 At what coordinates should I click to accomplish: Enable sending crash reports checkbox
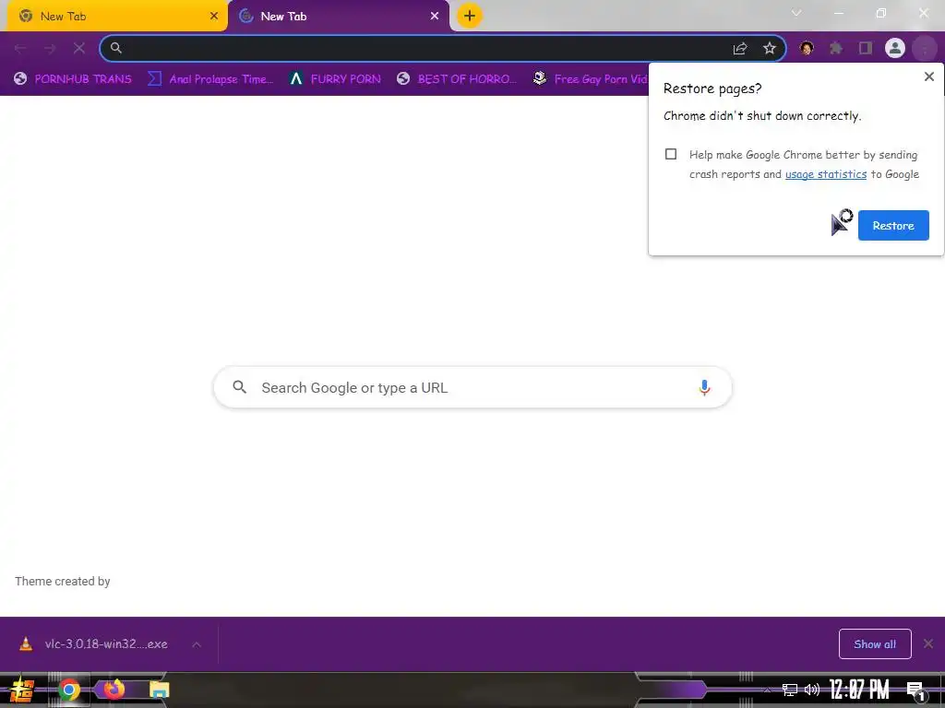671,154
